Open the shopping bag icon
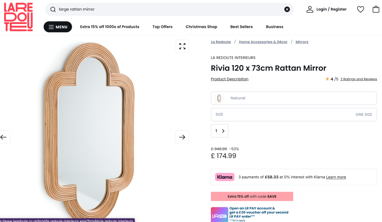The width and height of the screenshot is (382, 222). [x=376, y=10]
